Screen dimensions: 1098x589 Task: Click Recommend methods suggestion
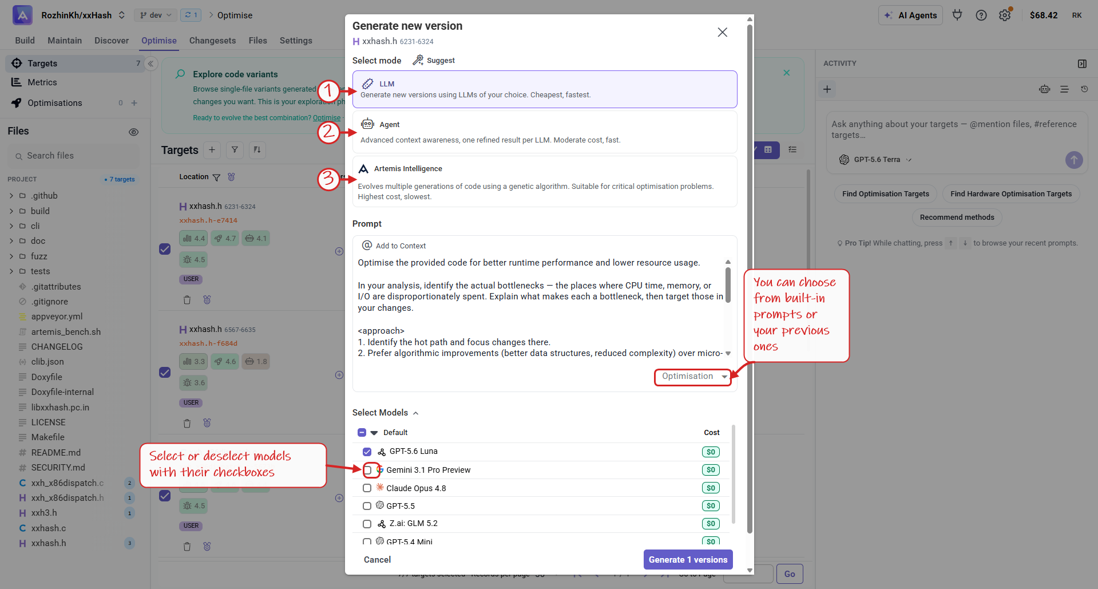tap(957, 218)
